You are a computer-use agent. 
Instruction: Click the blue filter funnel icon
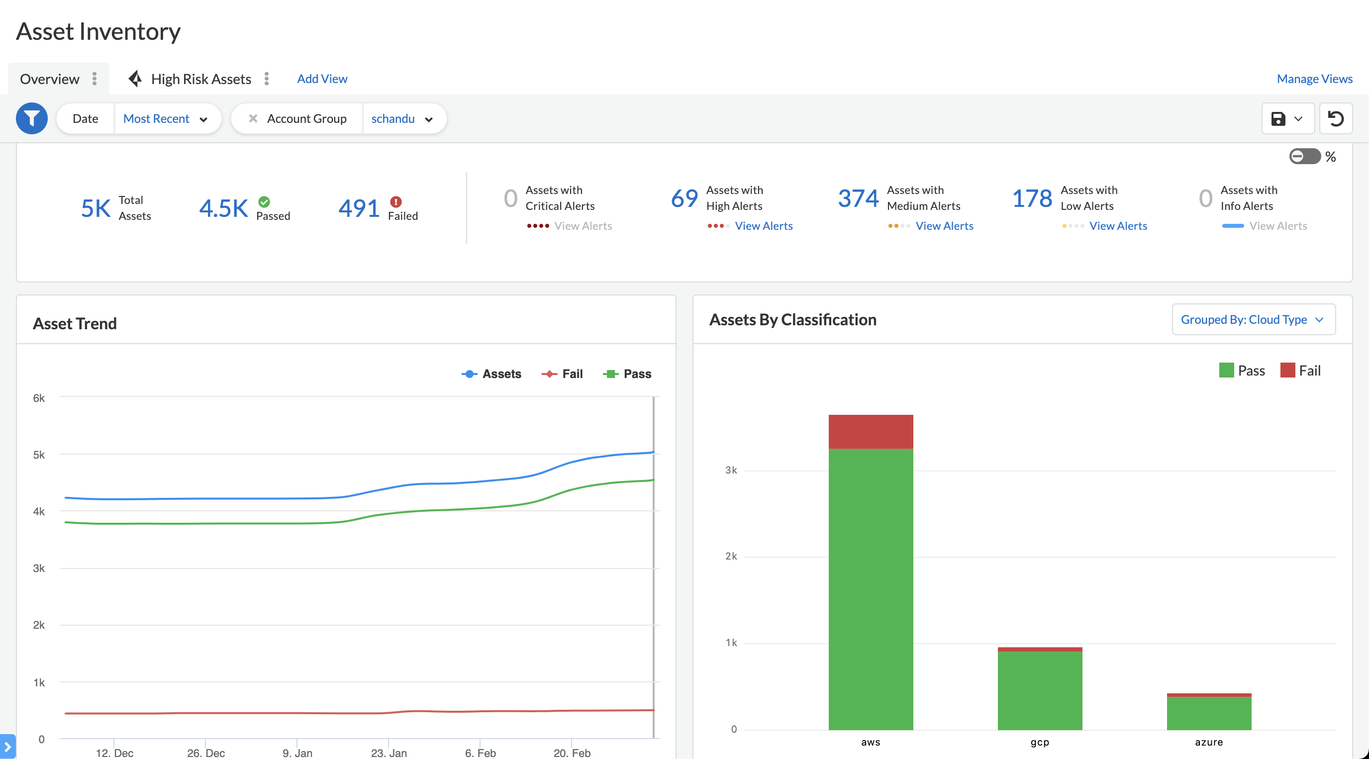(31, 118)
